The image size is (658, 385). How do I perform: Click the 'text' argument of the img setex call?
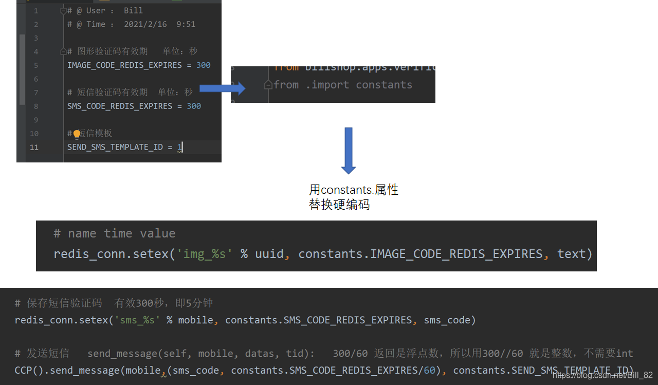[572, 254]
